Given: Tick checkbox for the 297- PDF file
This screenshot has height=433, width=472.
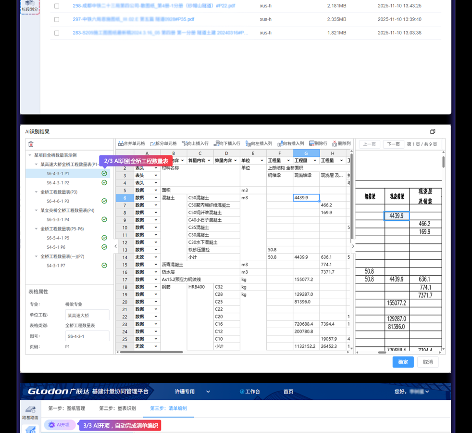Looking at the screenshot, I should click(57, 20).
